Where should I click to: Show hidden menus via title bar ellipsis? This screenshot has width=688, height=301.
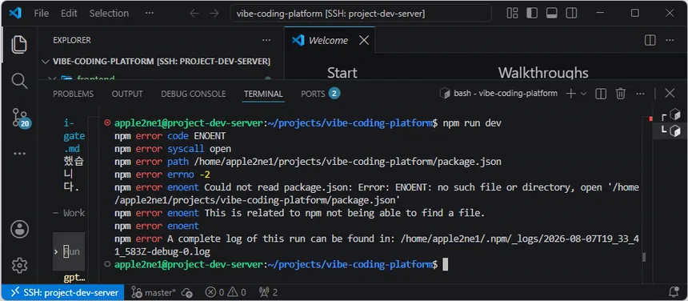pos(149,13)
